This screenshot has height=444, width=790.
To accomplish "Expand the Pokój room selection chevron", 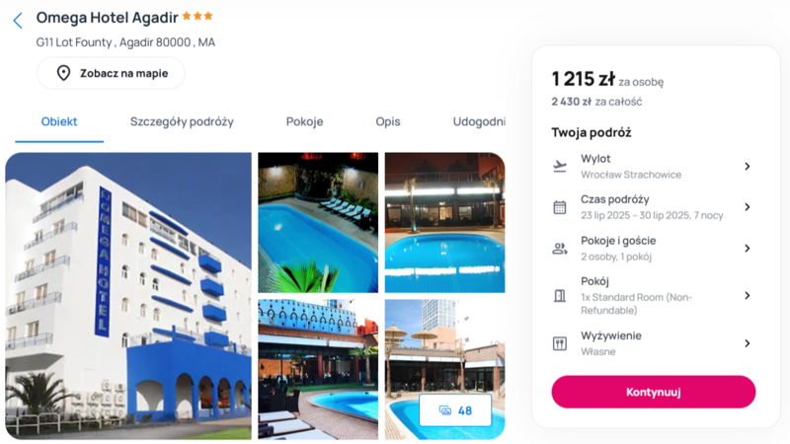I will pos(748,295).
